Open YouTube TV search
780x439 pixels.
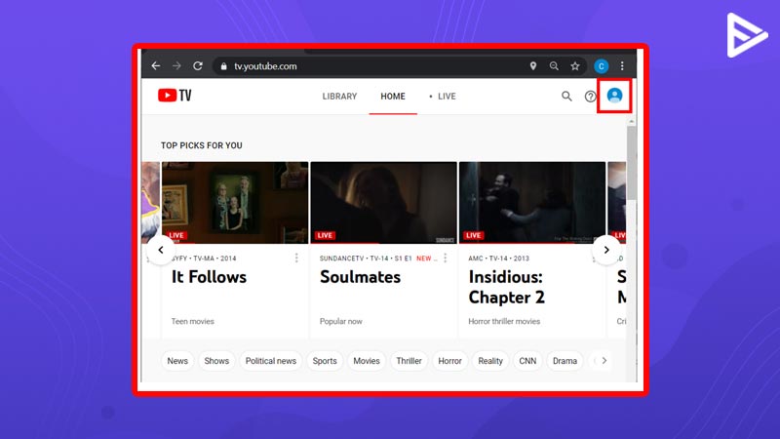tap(566, 96)
